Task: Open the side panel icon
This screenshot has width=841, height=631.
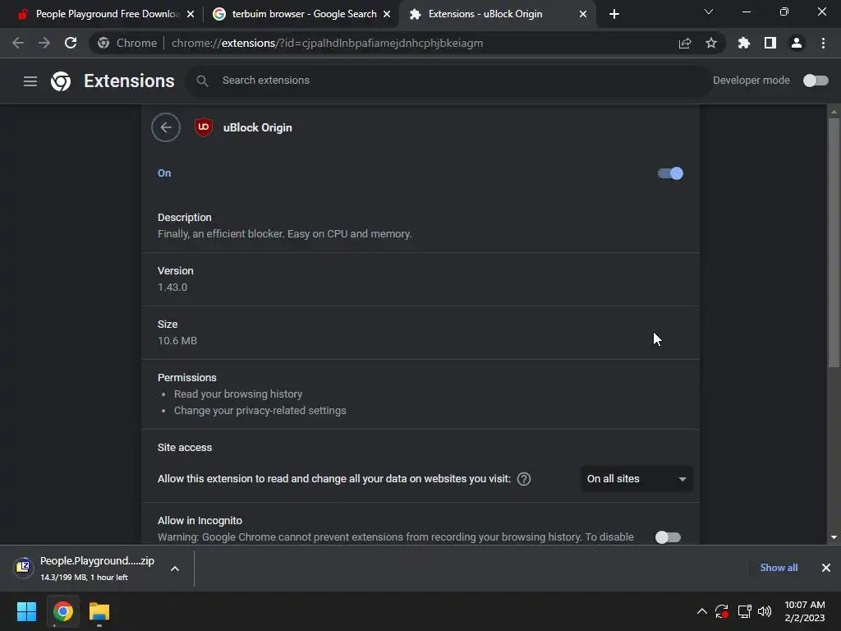Action: click(x=770, y=43)
